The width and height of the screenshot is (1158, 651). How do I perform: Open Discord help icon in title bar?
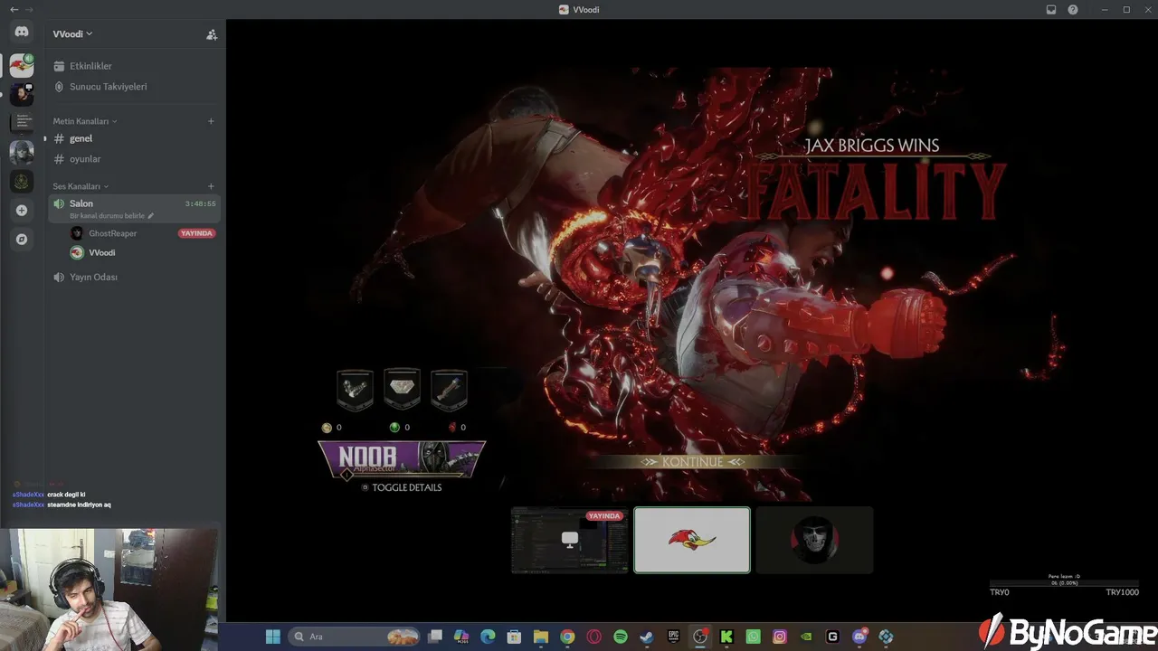(1073, 10)
